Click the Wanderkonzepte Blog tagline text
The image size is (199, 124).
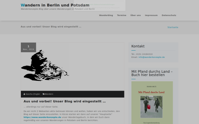[58, 9]
